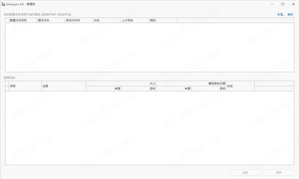This screenshot has width=299, height=179.
Task: Click 来源 sub-header under 大小
Action: click(104, 89)
